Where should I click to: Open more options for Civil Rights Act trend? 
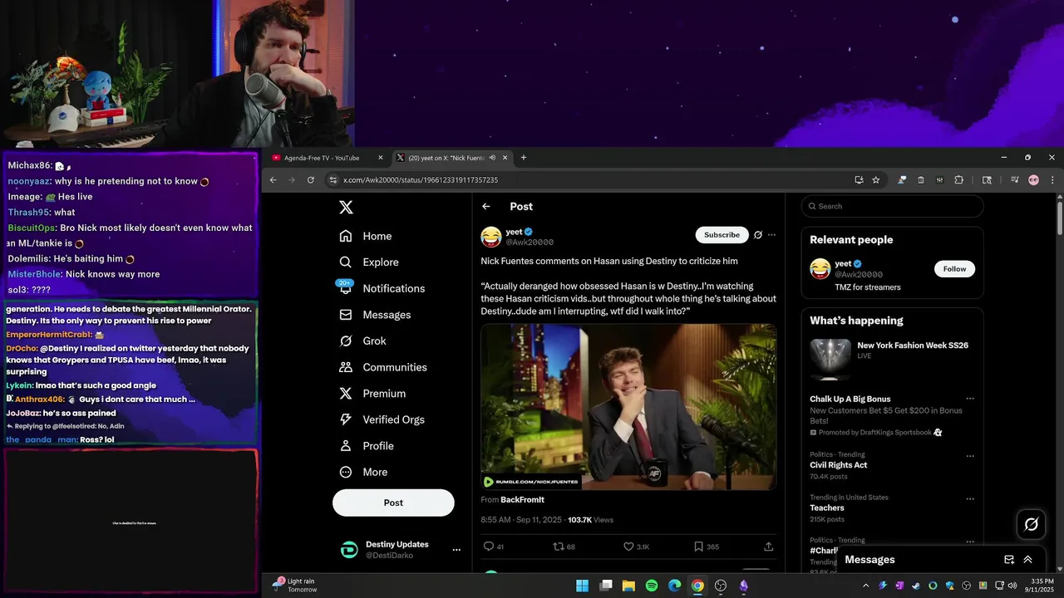tap(970, 456)
